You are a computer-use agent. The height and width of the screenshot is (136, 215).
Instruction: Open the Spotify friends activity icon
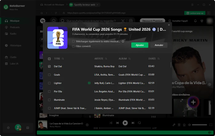point(202,21)
